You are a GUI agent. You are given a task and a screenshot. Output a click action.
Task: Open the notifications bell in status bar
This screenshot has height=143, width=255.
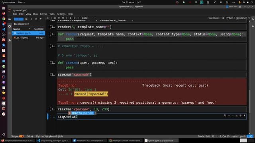251,136
